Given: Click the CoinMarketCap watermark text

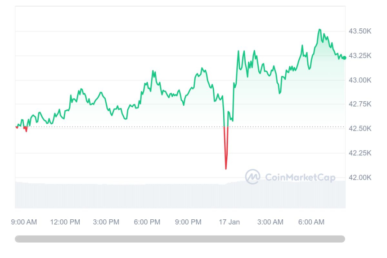Looking at the screenshot, I should tap(300, 177).
